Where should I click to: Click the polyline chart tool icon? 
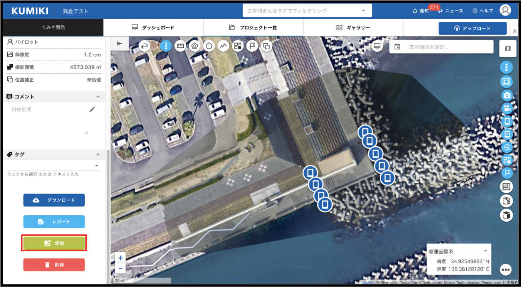coord(224,46)
